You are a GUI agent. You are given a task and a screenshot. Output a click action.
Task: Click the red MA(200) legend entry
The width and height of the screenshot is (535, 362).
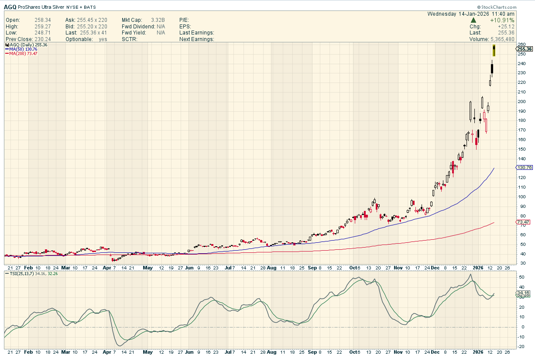(x=21, y=54)
